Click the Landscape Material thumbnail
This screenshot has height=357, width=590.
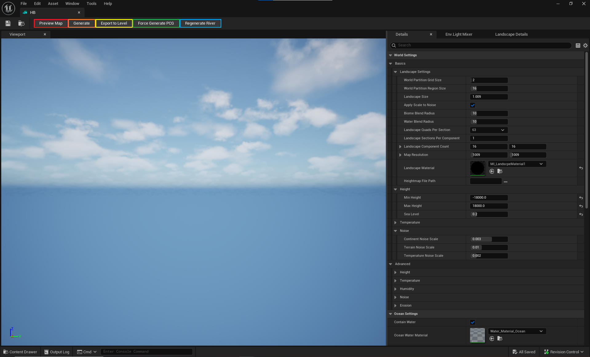(x=477, y=168)
